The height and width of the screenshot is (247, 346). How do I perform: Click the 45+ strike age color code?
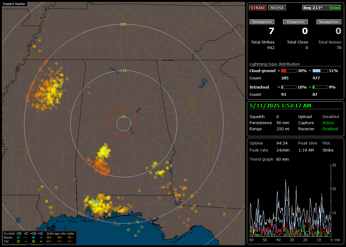pyautogui.click(x=70, y=238)
